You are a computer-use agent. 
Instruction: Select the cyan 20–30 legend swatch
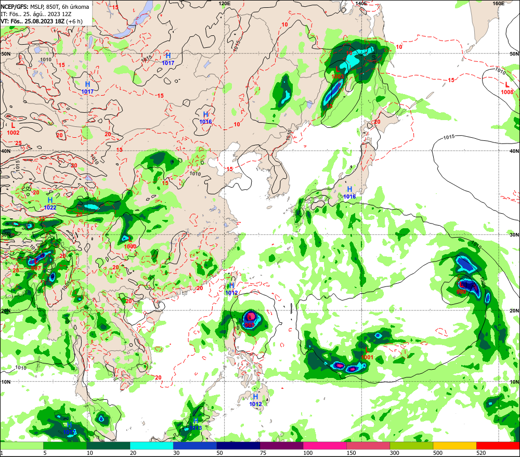tap(151, 446)
